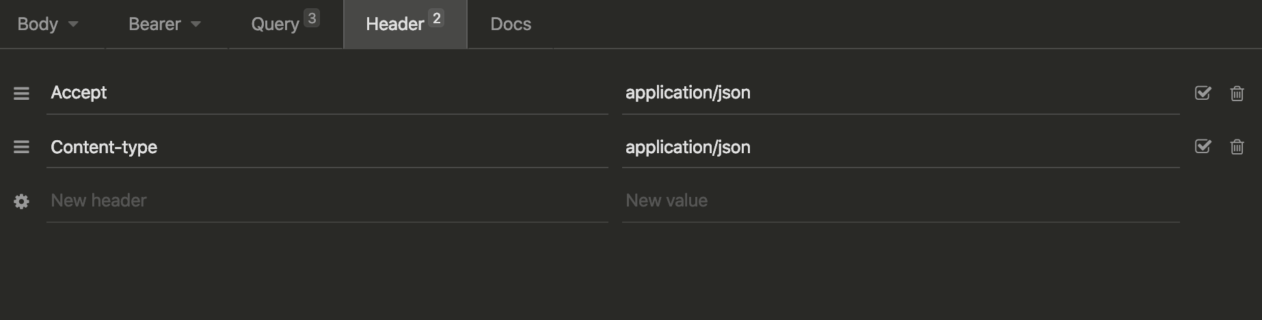Open the Docs tab
Image resolution: width=1262 pixels, height=320 pixels.
pos(511,25)
